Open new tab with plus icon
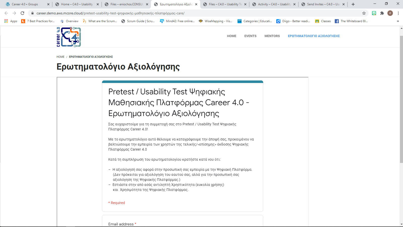403x227 pixels. pyautogui.click(x=353, y=4)
